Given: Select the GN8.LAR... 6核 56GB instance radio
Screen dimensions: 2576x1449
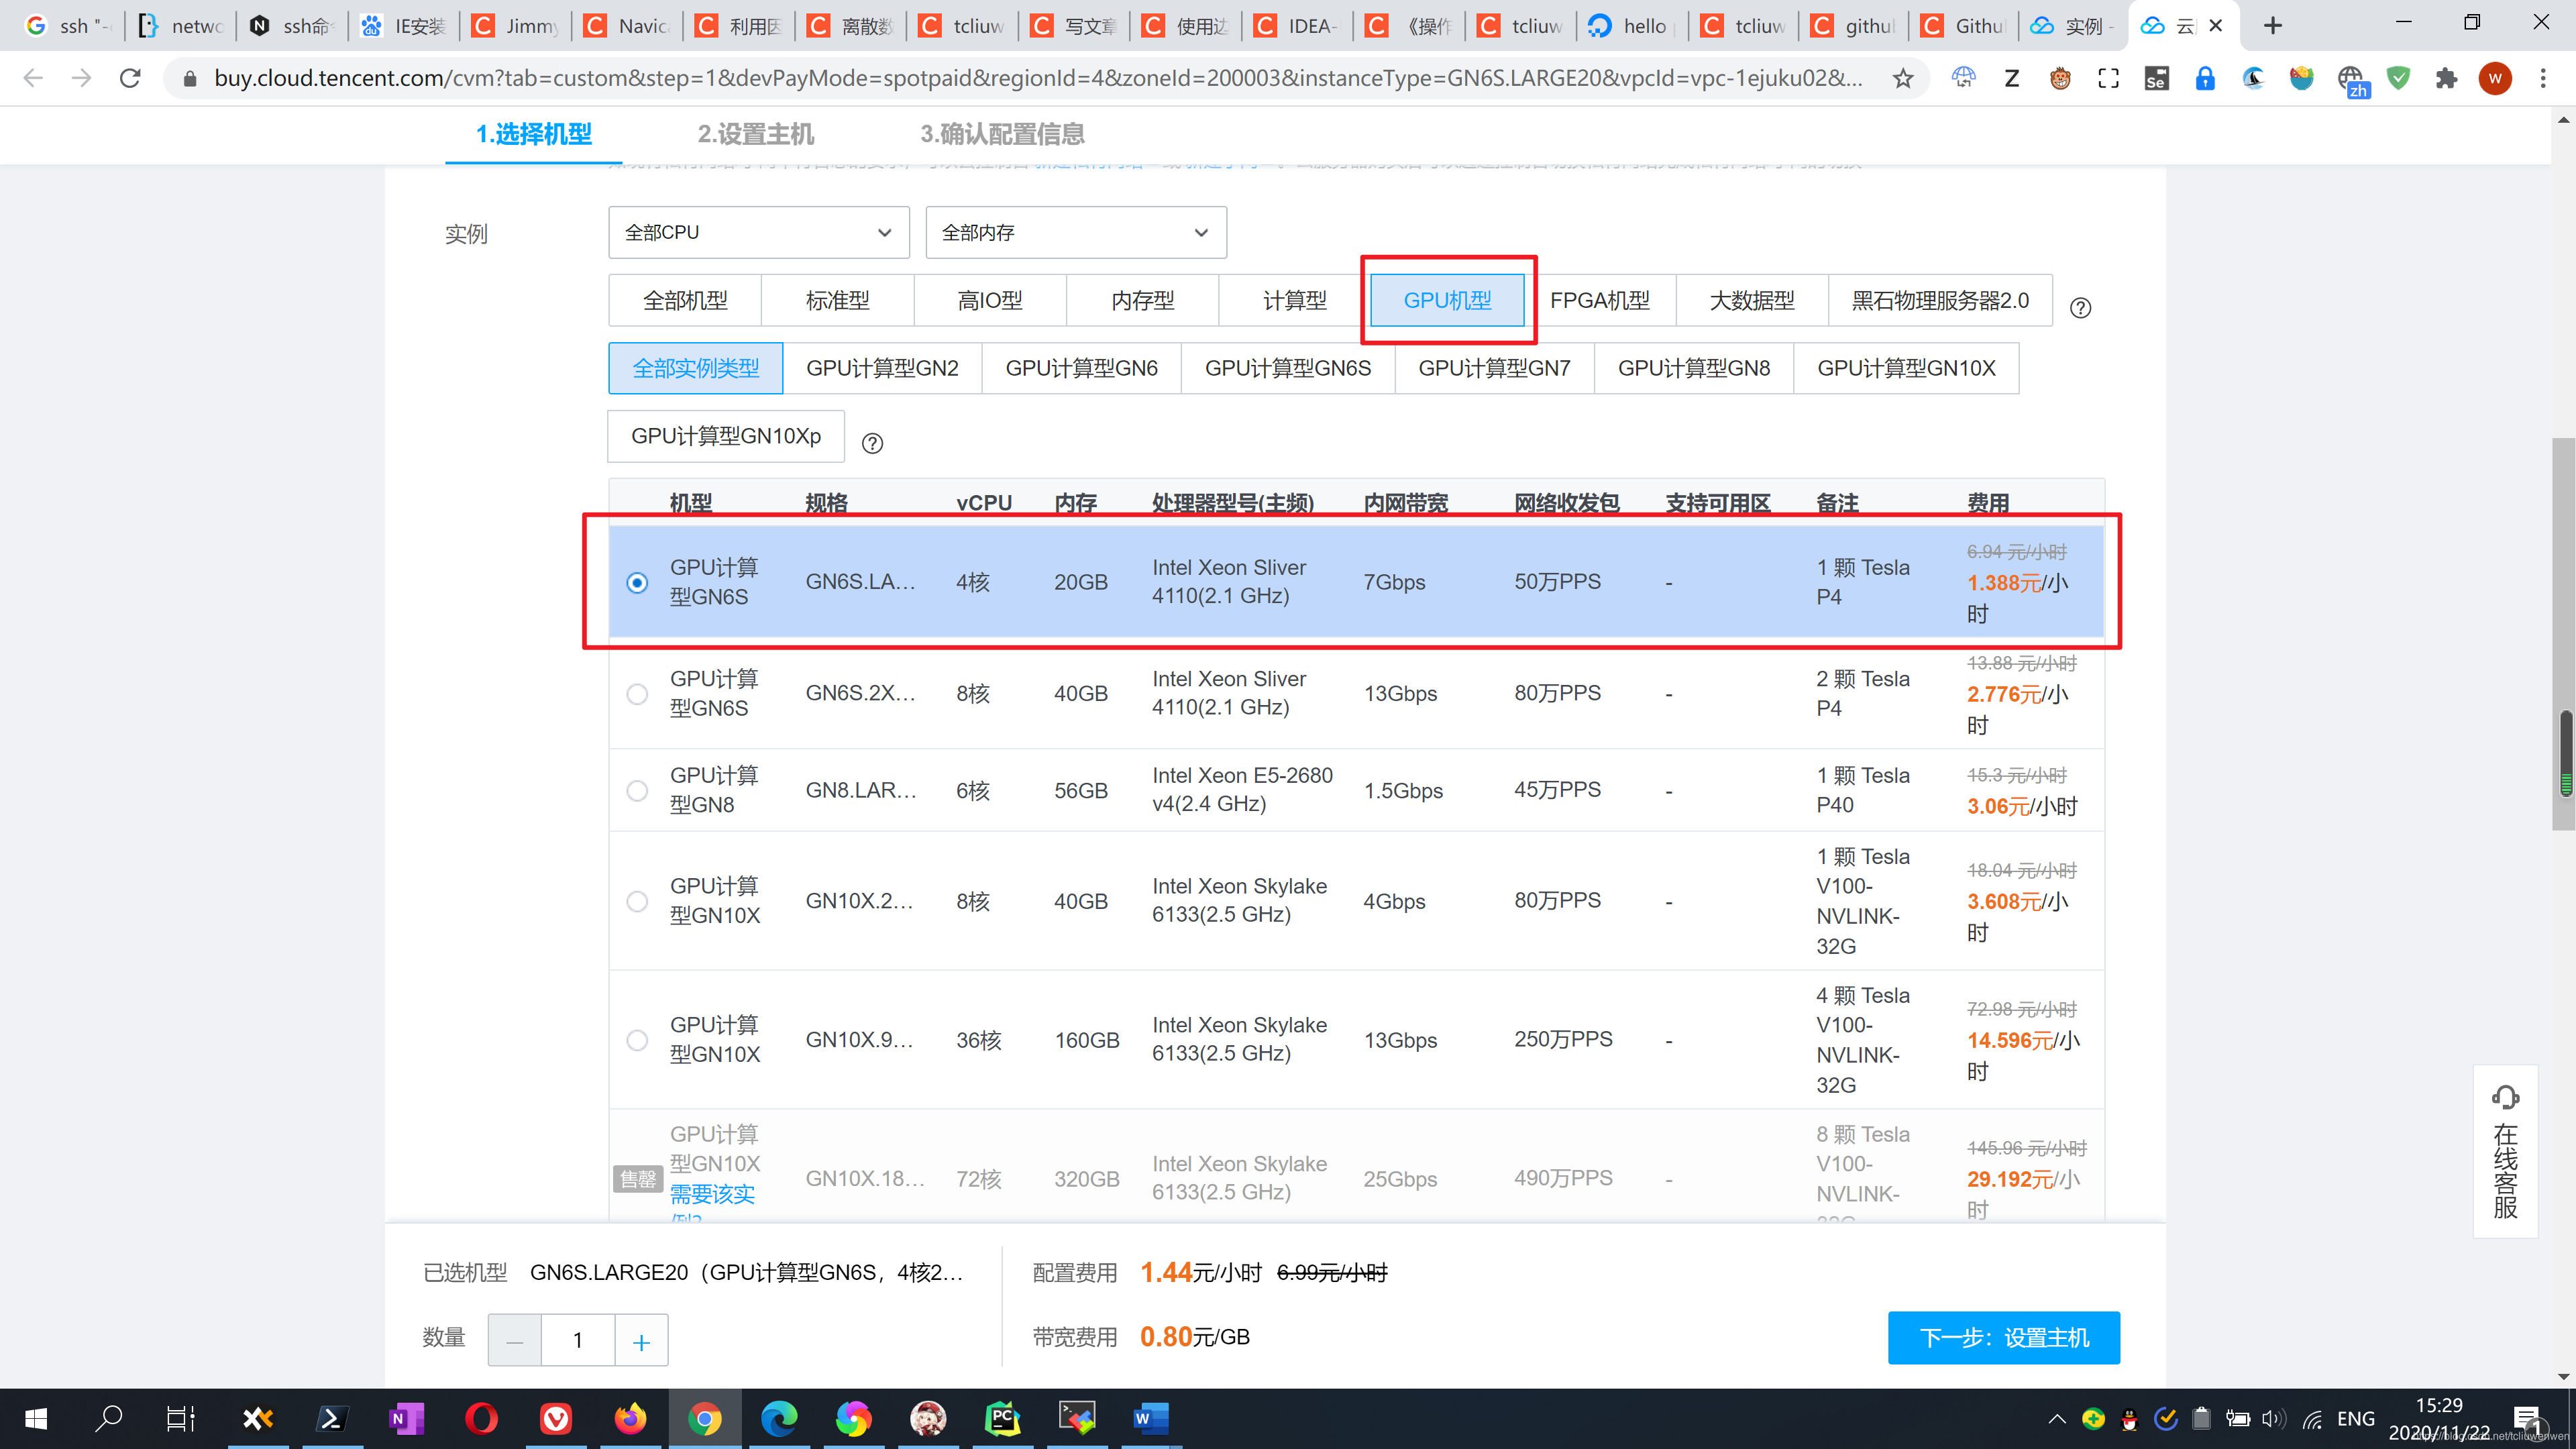Looking at the screenshot, I should (x=637, y=791).
